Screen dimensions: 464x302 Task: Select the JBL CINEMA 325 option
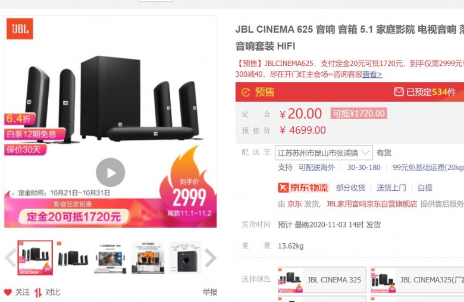(322, 280)
